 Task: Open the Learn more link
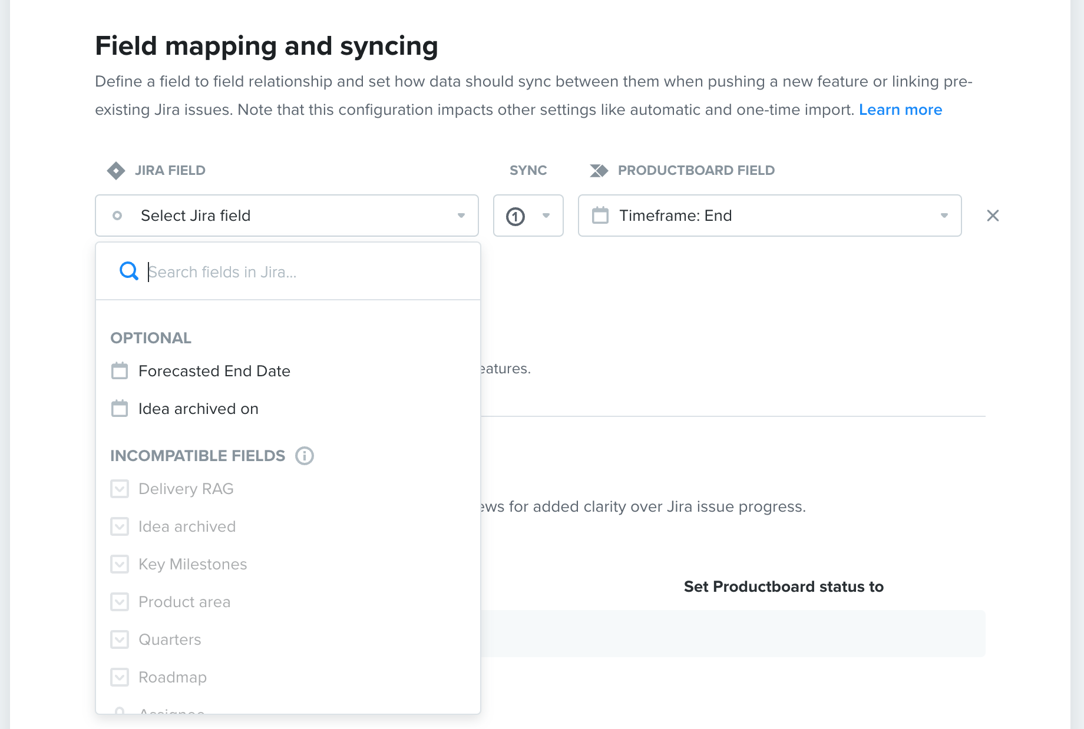click(x=900, y=110)
